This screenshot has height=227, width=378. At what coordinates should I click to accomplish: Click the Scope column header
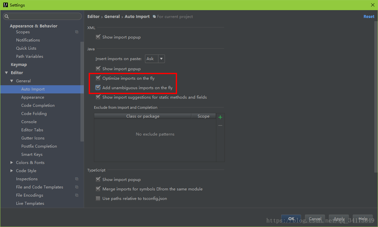[203, 116]
